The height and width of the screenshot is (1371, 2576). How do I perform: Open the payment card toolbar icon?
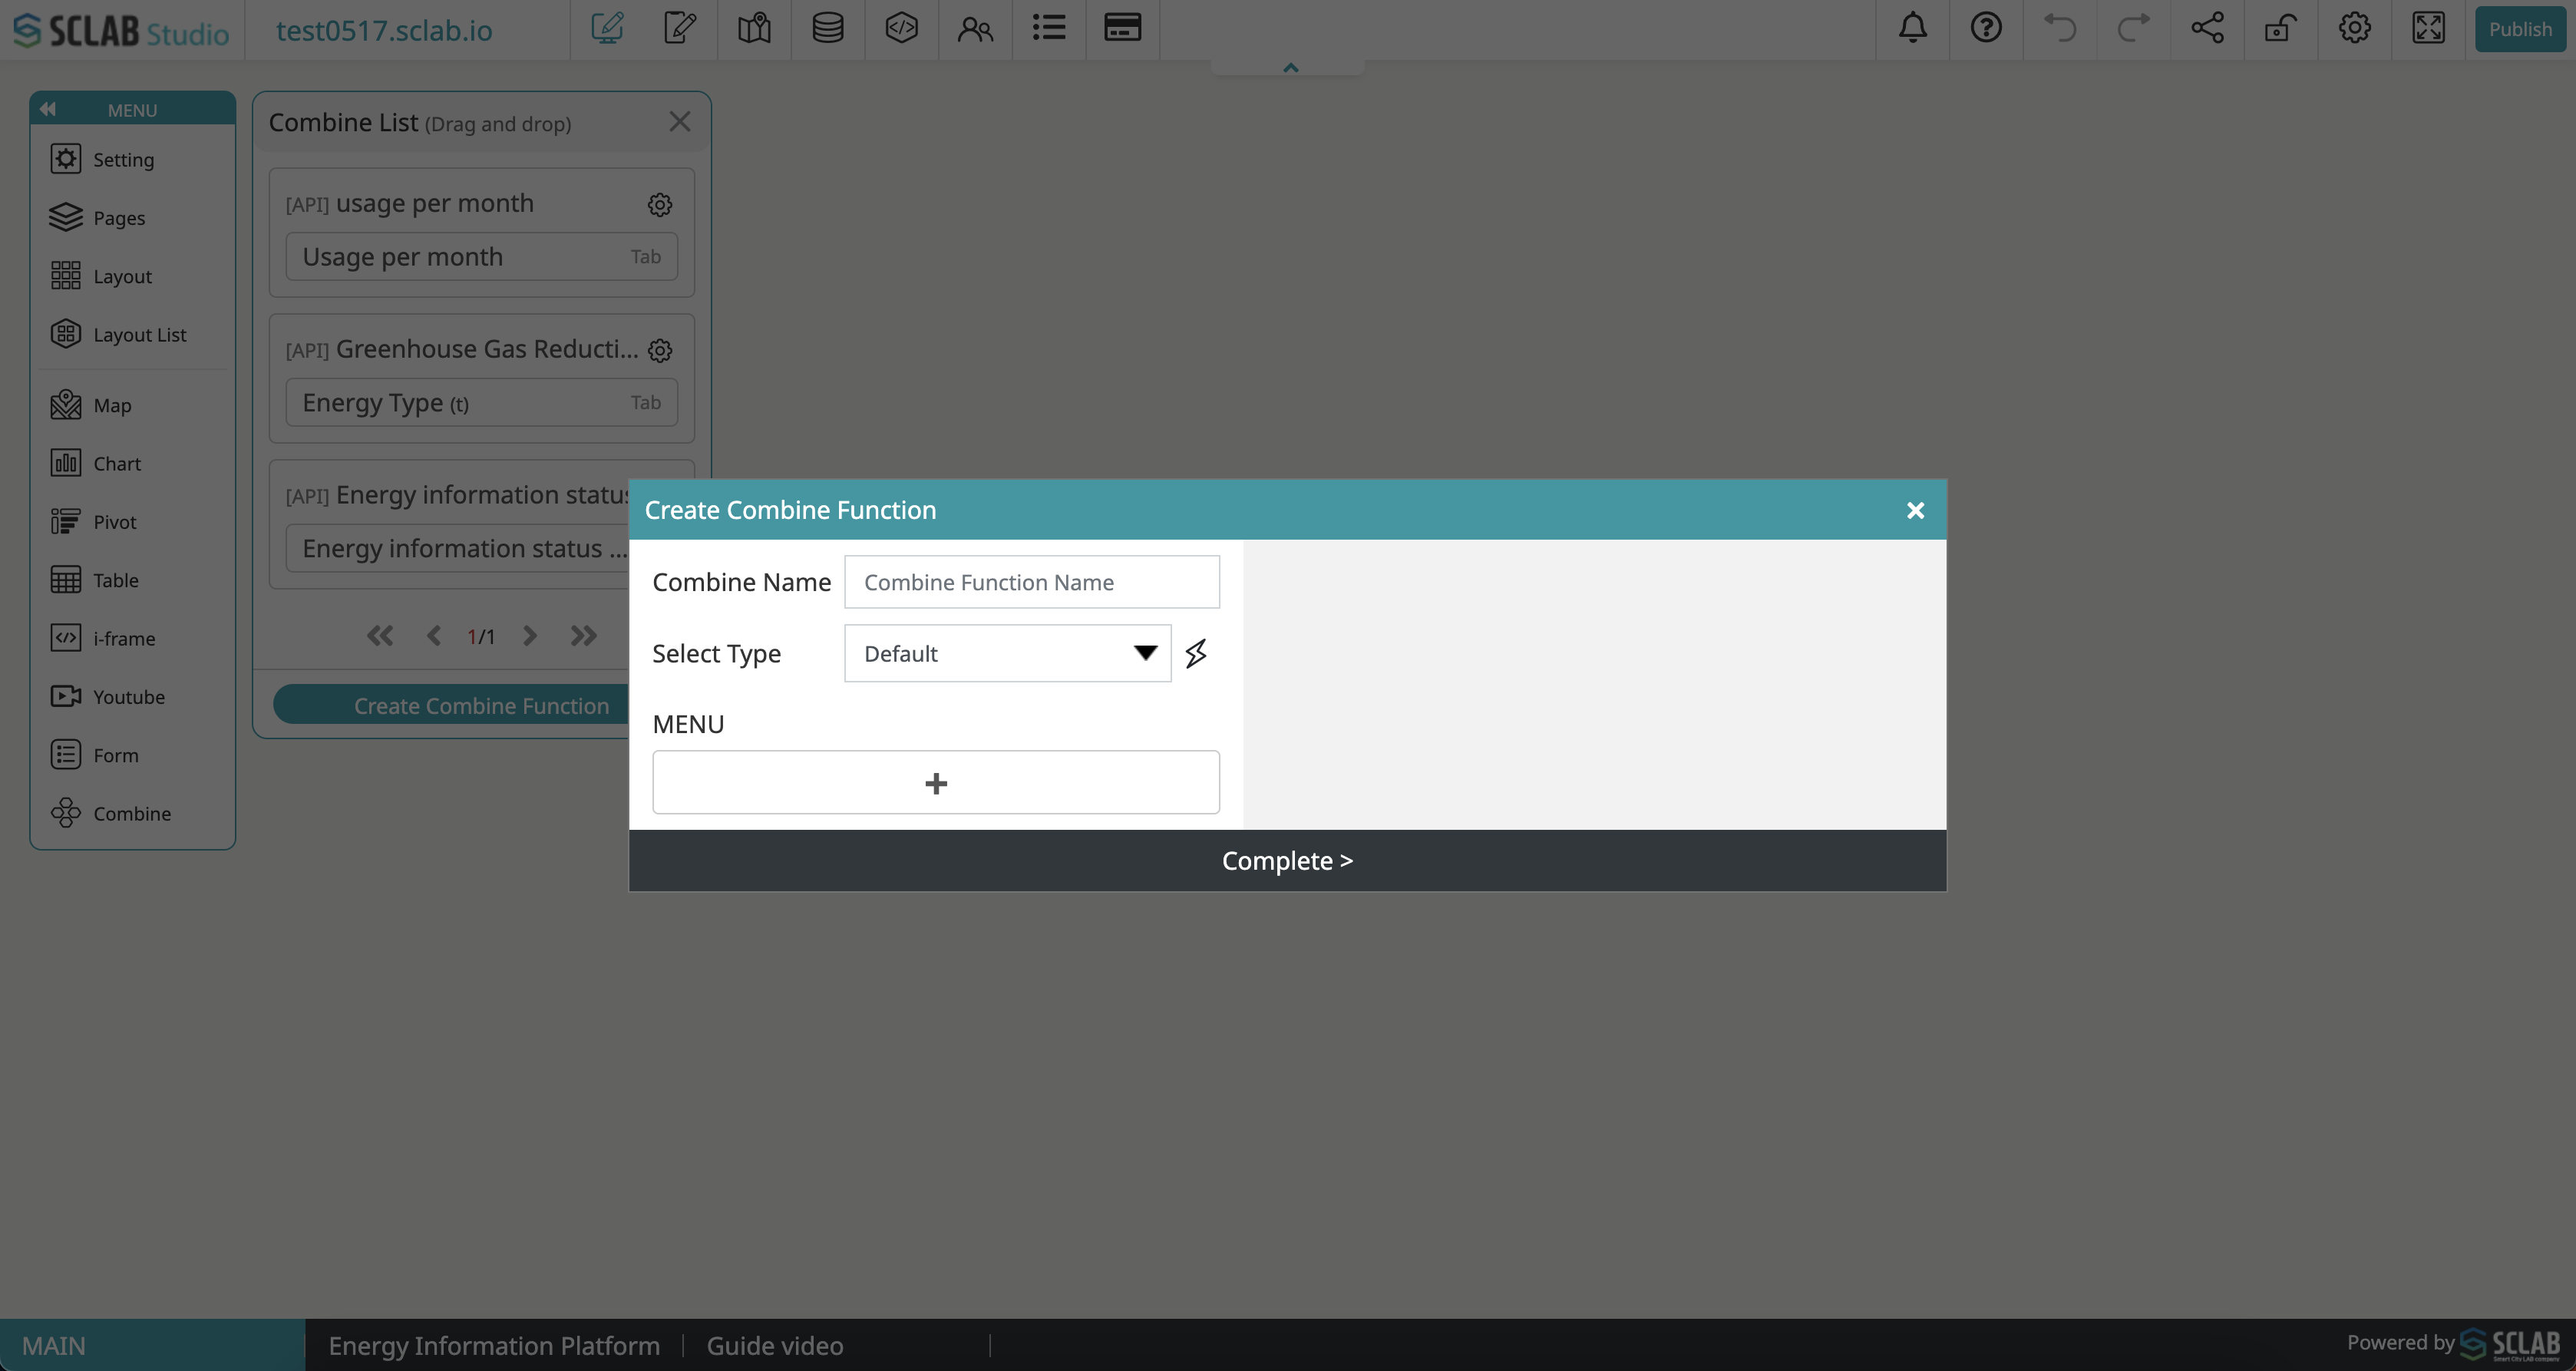point(1122,28)
